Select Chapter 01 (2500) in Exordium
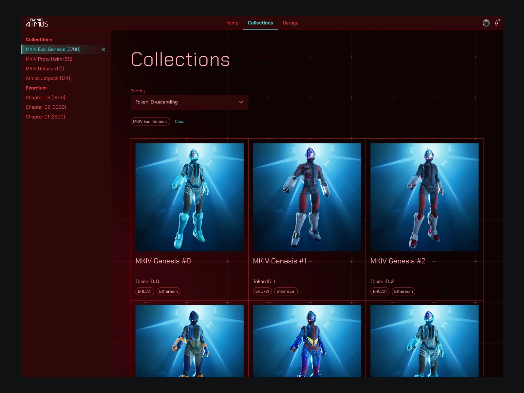 click(x=45, y=117)
